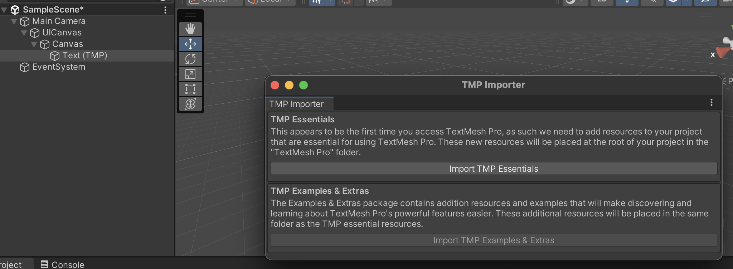Collapse the Canvas object tree
The width and height of the screenshot is (733, 269).
click(x=34, y=44)
